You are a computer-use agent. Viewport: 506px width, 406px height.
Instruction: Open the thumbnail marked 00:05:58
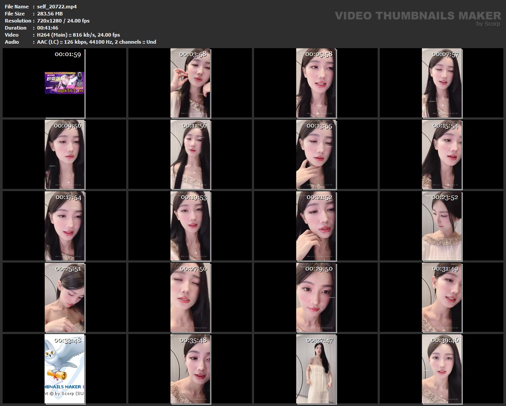316,83
